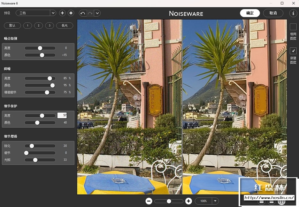Viewport: 299px width, 207px height.
Task: Zoom out using the minus button
Action: pos(149,201)
